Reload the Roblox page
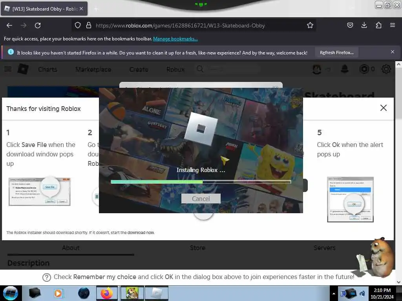This screenshot has height=301, width=402. (38, 25)
